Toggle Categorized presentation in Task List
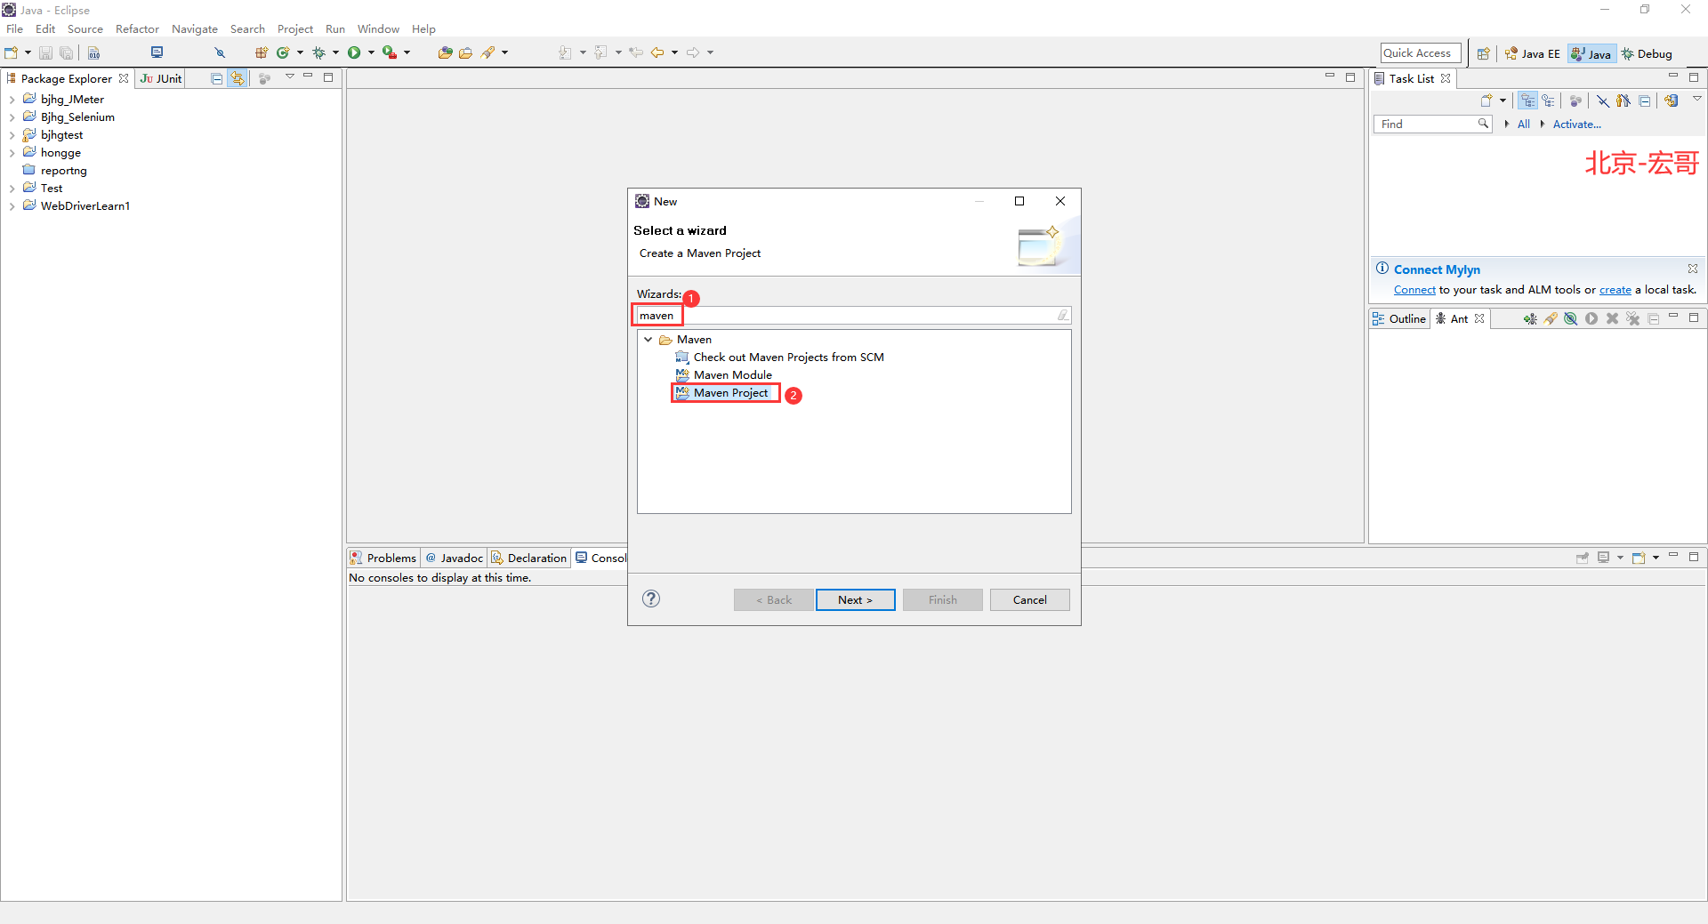1708x924 pixels. 1527,100
